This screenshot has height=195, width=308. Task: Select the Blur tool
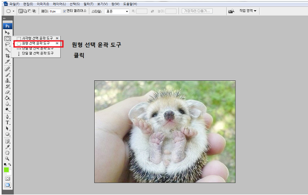pyautogui.click(x=8, y=103)
